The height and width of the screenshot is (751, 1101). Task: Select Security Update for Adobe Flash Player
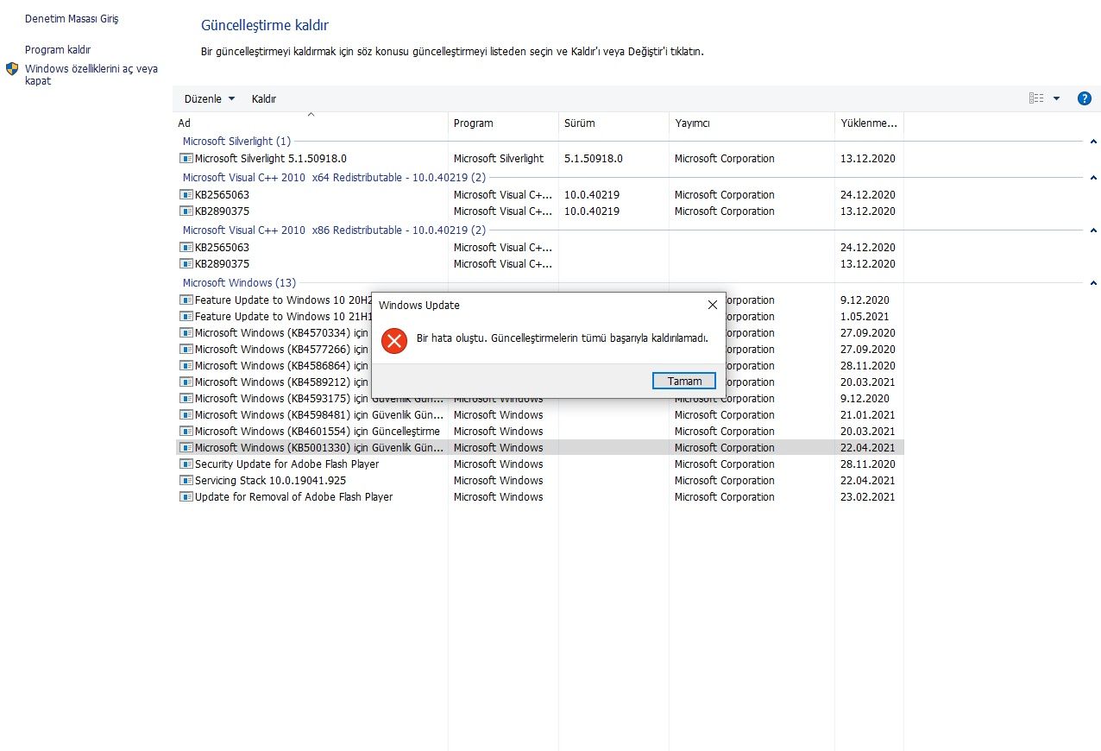pyautogui.click(x=540, y=464)
